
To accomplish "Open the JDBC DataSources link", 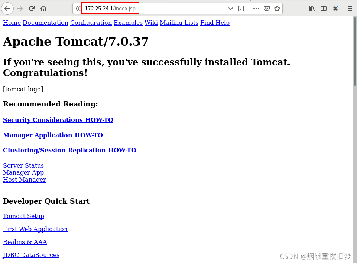I will coord(31,255).
